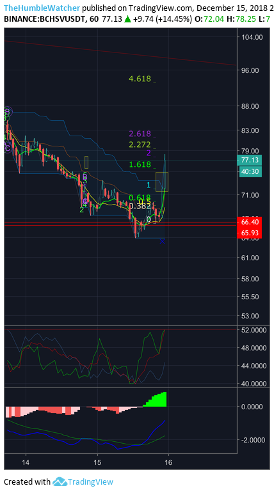Click the green MACD histogram bars
This screenshot has height=493, width=274.
tap(155, 399)
